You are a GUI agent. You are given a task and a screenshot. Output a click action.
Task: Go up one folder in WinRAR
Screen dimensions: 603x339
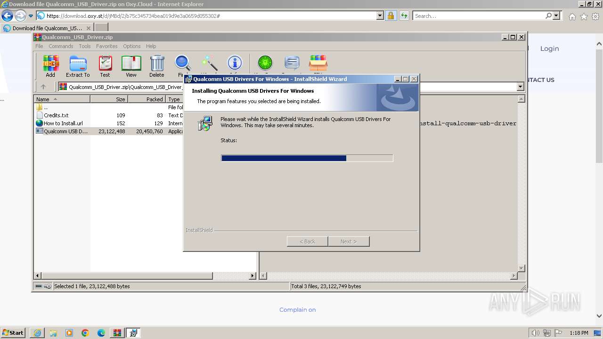[43, 87]
